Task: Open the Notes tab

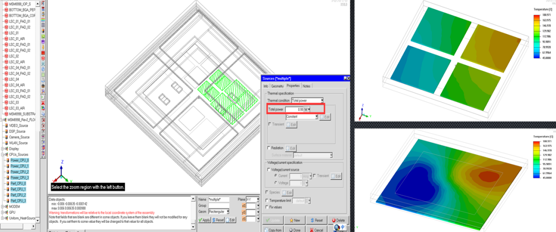Action: click(x=306, y=86)
